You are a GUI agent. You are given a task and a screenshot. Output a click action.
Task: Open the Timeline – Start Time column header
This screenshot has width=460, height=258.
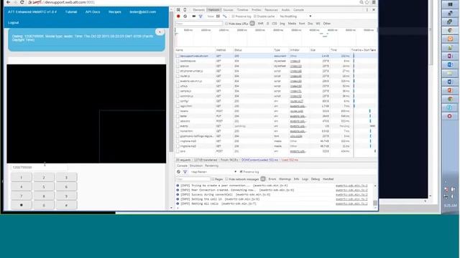364,50
